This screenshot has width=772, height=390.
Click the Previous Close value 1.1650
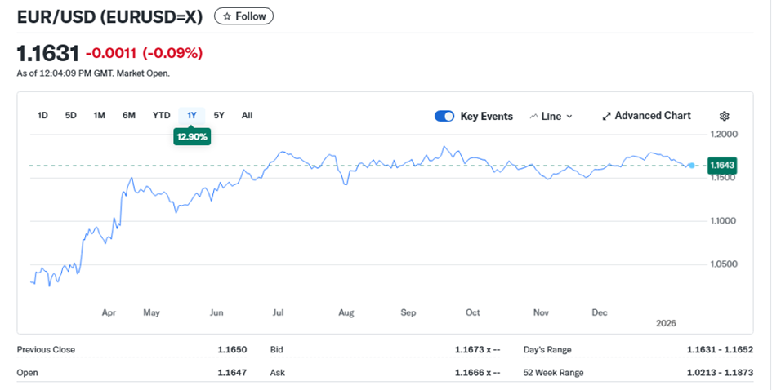pyautogui.click(x=231, y=350)
